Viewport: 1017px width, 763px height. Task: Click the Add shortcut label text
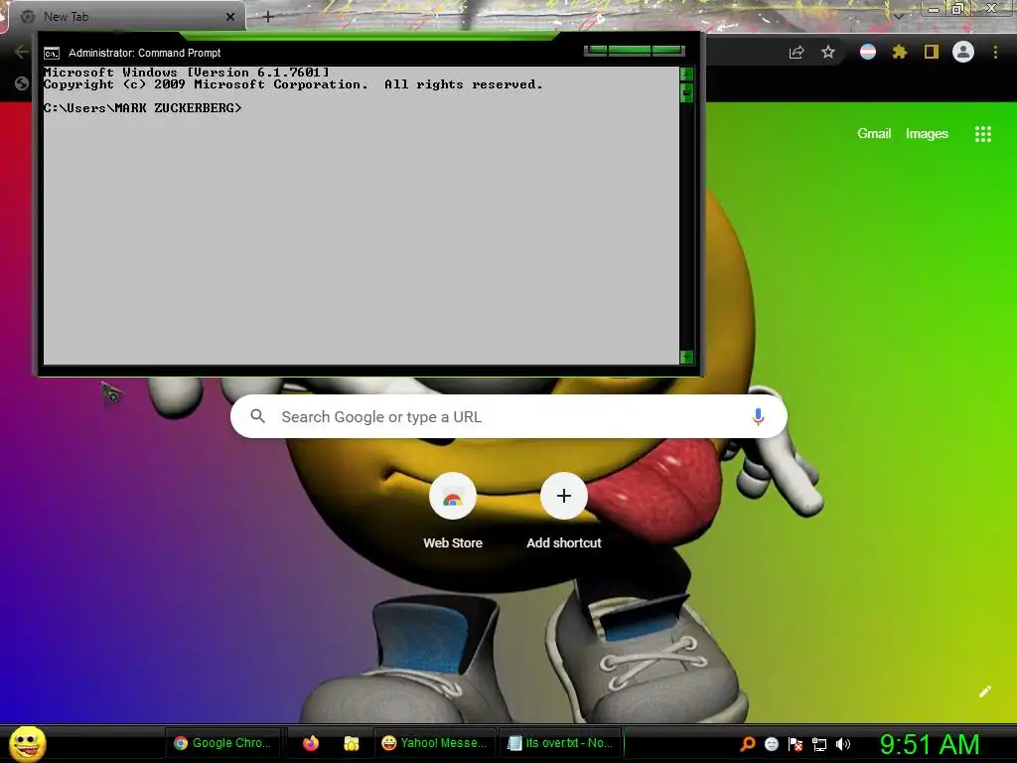564,543
